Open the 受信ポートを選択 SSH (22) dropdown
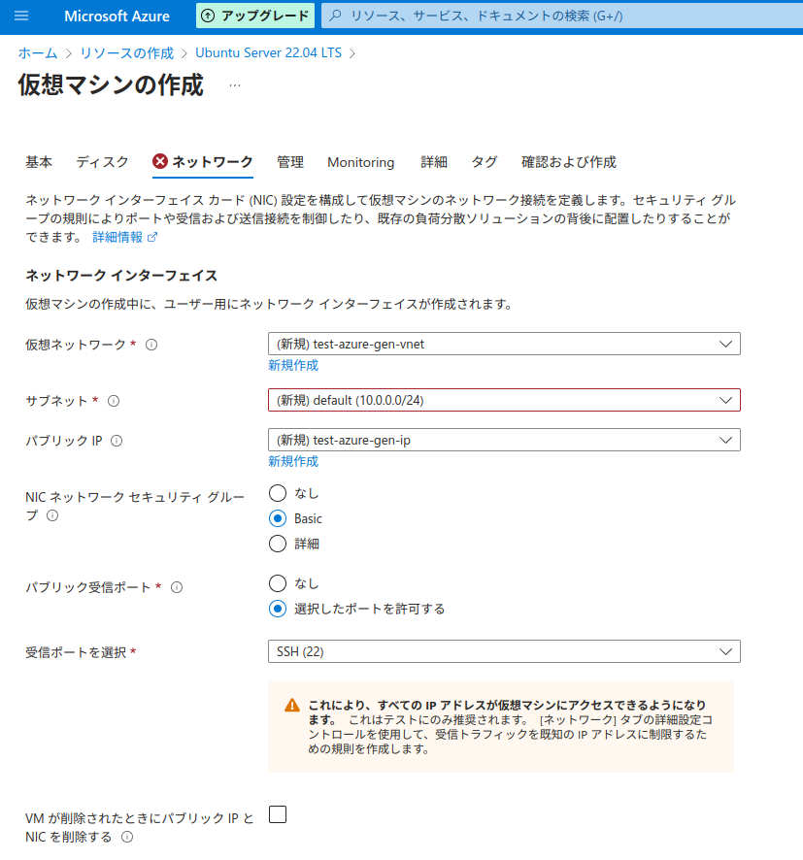The height and width of the screenshot is (860, 803). pos(504,651)
